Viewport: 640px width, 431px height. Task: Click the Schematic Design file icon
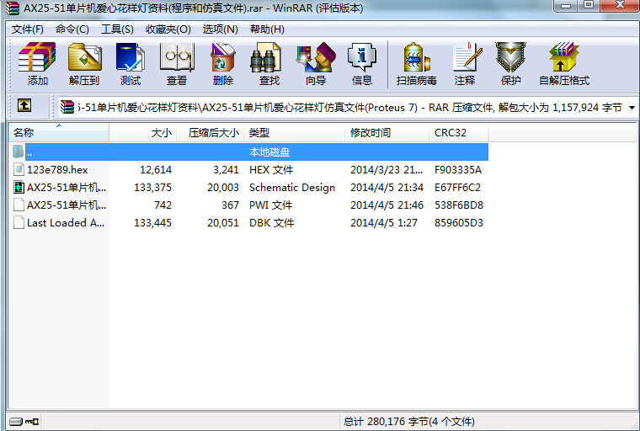point(19,188)
